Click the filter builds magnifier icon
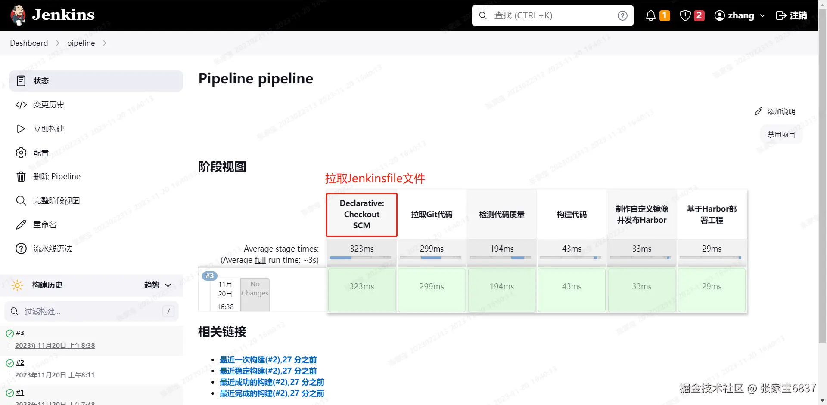 click(14, 311)
